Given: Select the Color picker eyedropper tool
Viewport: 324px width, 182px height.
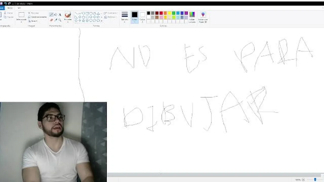Looking at the screenshot, I should click(x=56, y=20).
